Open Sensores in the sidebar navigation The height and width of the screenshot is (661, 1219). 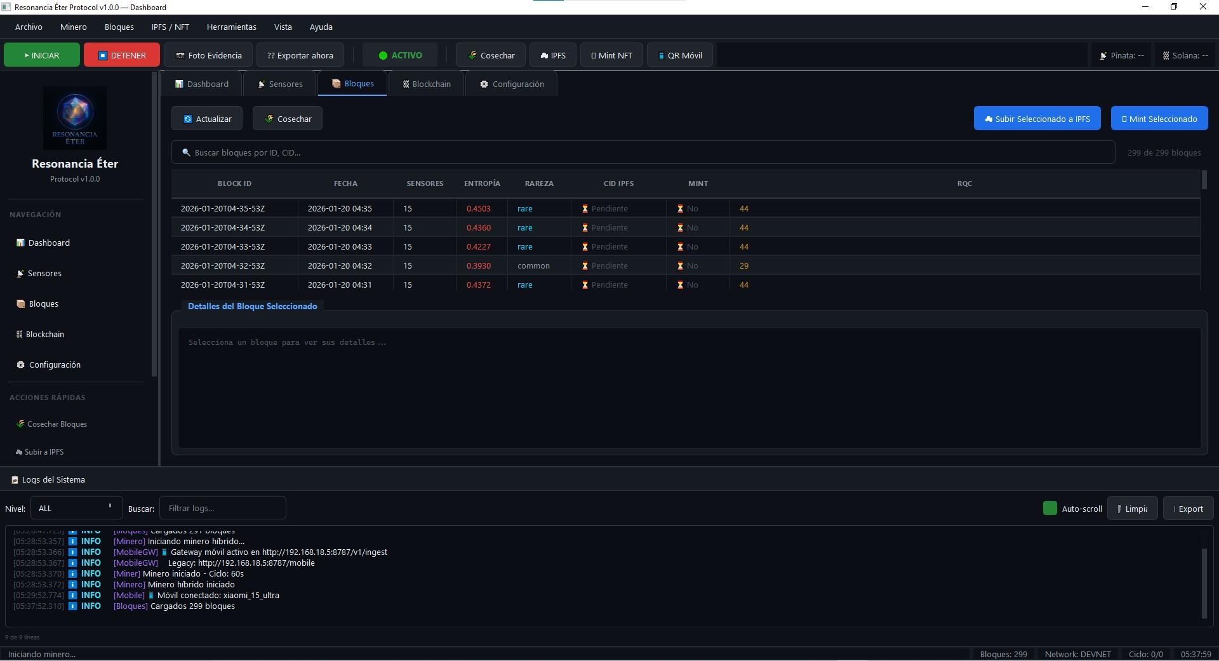click(44, 274)
